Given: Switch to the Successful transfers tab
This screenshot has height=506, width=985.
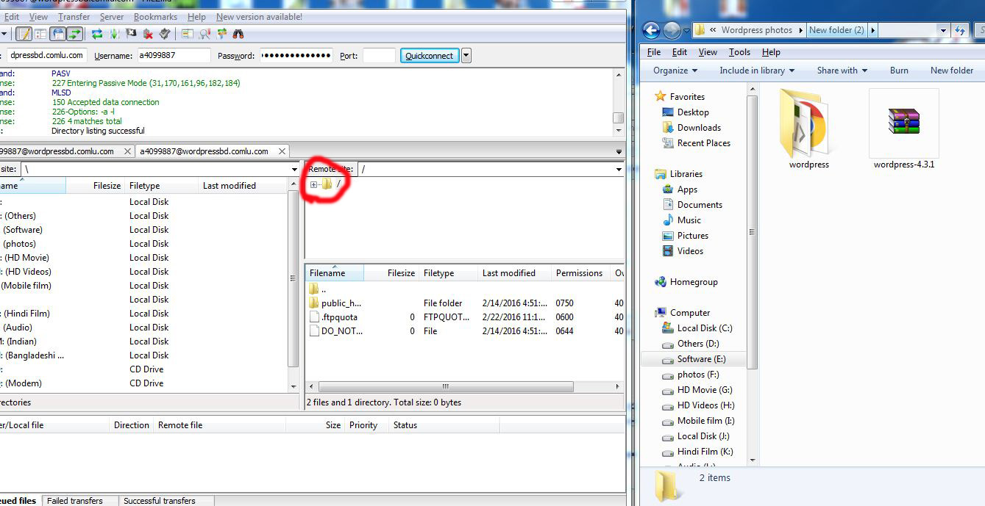Looking at the screenshot, I should (160, 501).
